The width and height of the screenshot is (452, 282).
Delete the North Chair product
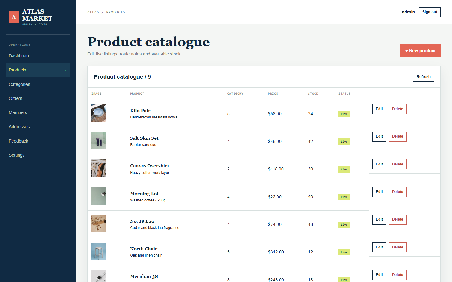point(397,247)
